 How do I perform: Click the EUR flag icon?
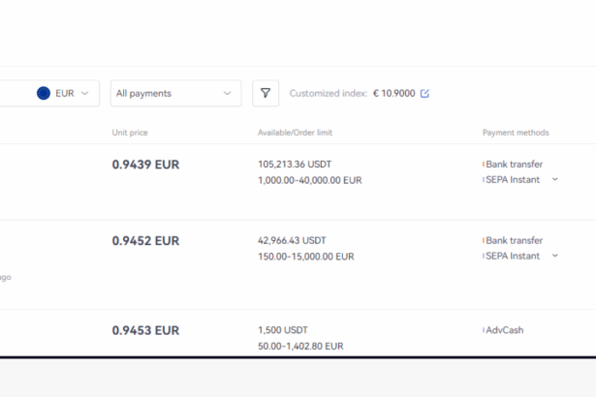[44, 93]
